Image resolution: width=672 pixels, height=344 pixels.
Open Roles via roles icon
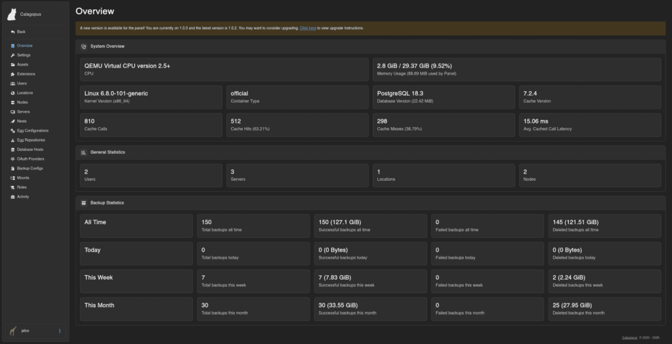[x=13, y=187]
